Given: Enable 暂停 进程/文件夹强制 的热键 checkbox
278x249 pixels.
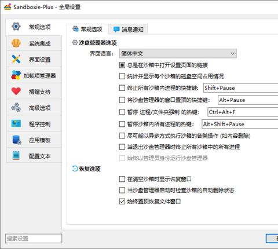Looking at the screenshot, I should [x=122, y=112].
